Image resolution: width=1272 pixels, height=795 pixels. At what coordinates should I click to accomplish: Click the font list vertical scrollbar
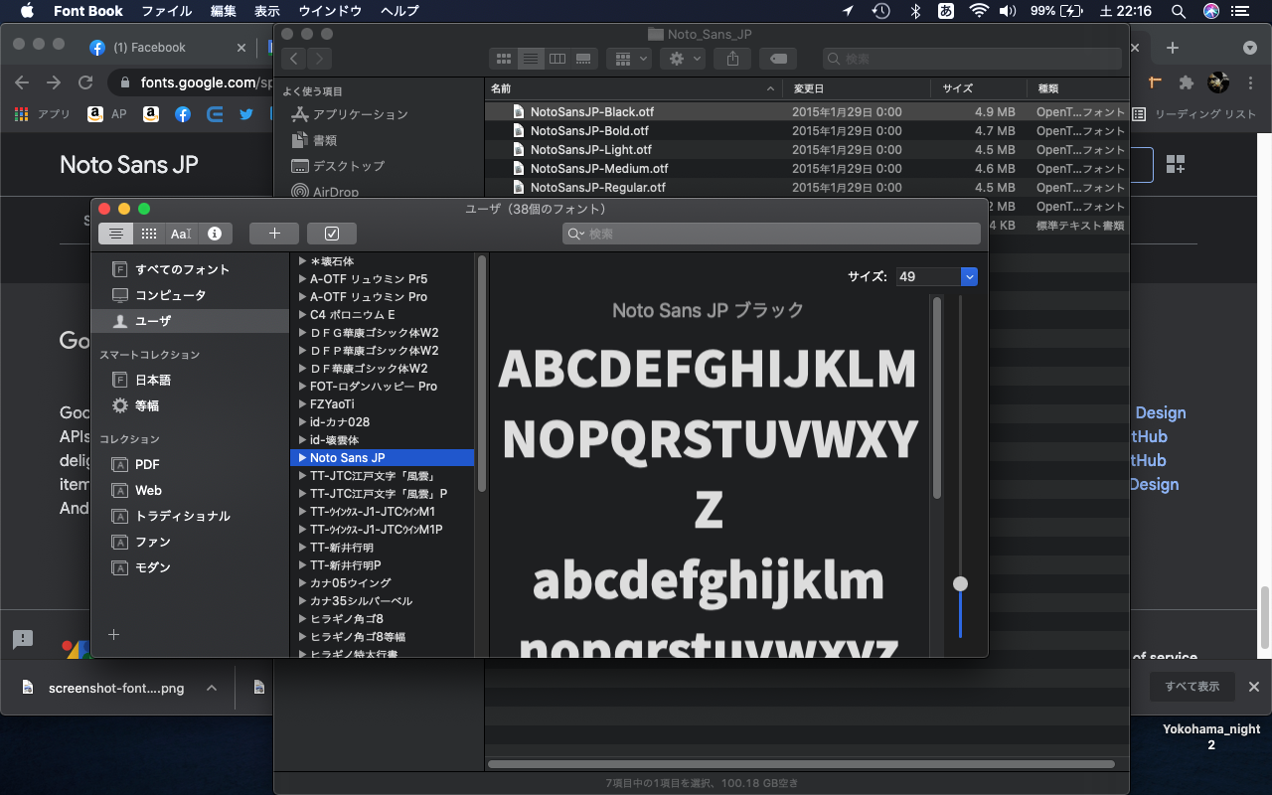pyautogui.click(x=482, y=373)
